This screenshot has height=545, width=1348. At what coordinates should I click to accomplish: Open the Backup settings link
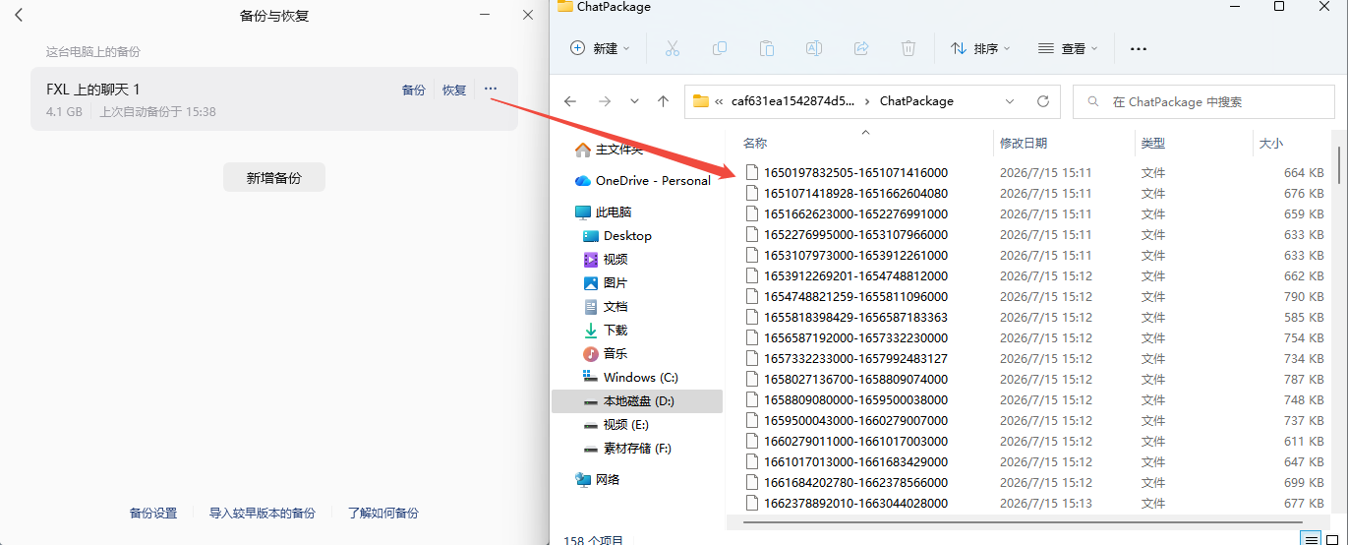pos(153,514)
